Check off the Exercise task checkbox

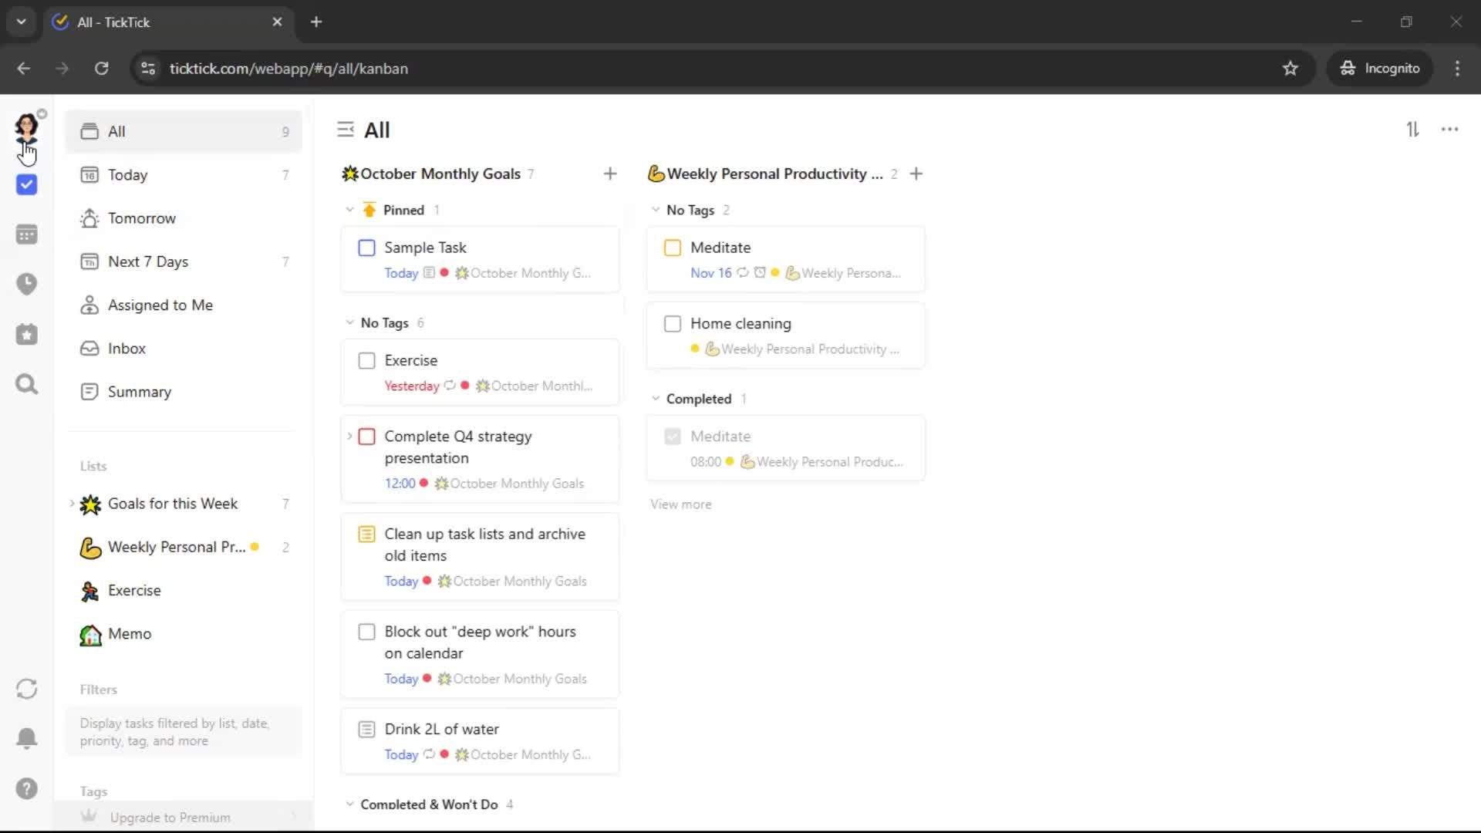367,361
